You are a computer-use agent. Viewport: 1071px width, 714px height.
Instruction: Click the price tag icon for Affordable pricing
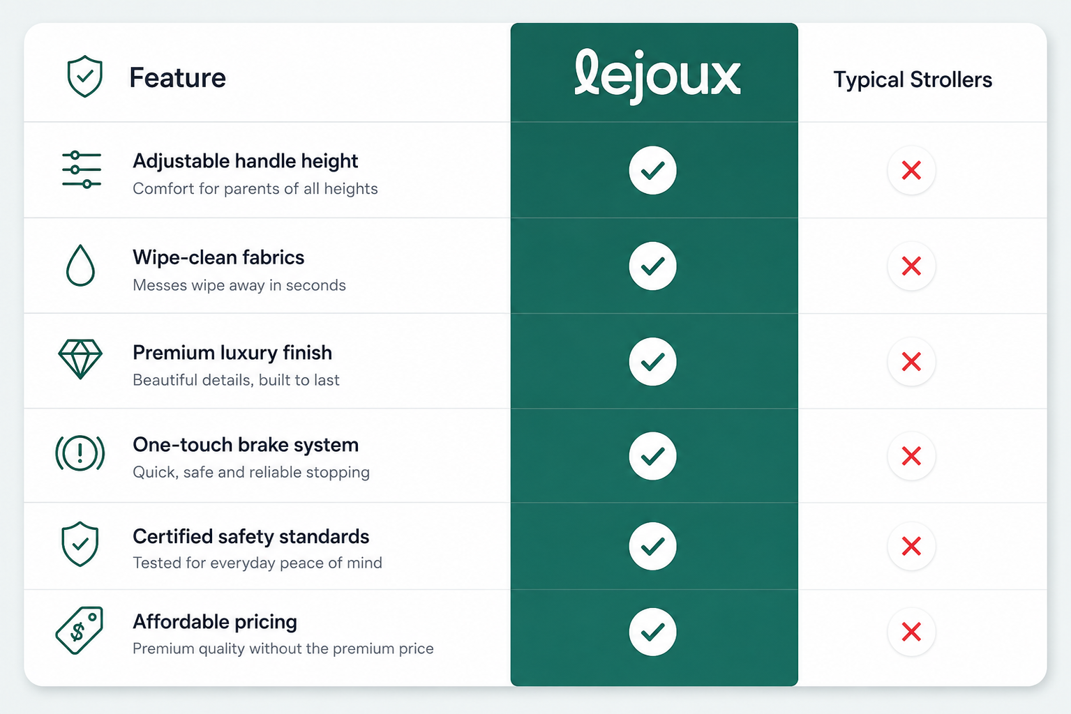(80, 630)
